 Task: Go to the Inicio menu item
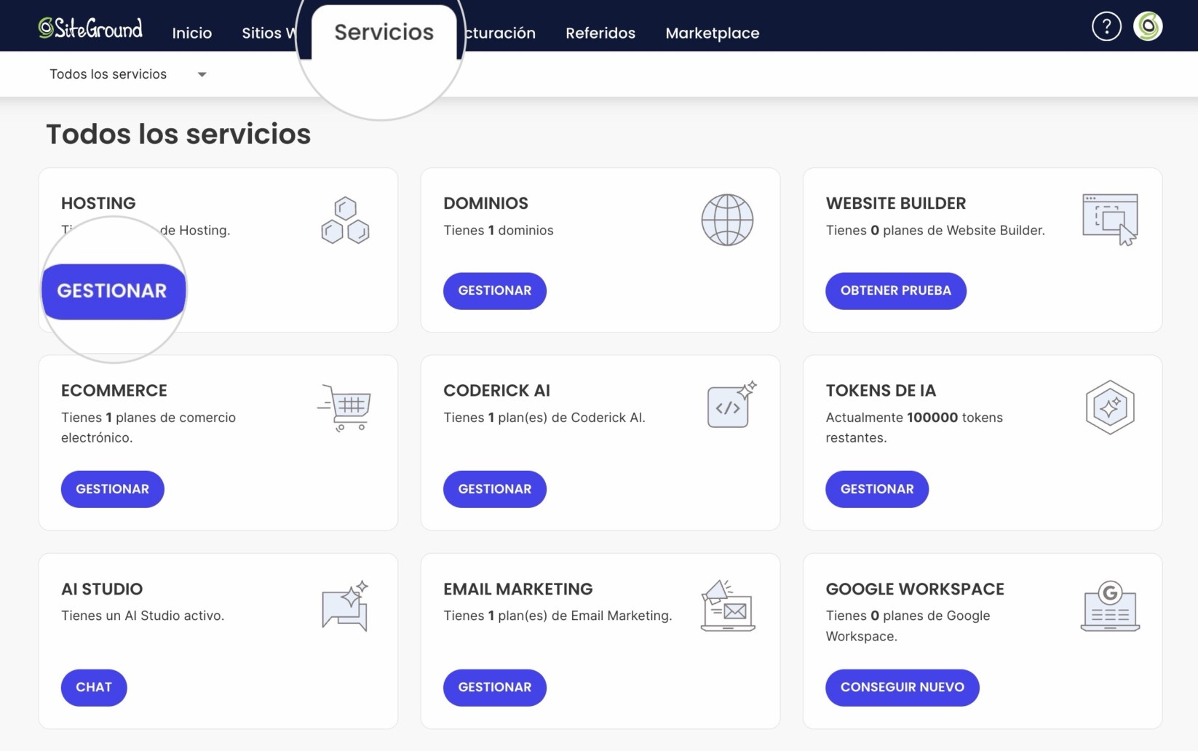tap(192, 33)
